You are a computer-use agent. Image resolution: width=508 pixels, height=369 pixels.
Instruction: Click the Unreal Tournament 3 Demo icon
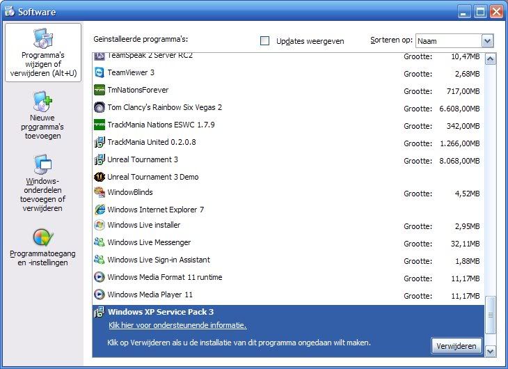pyautogui.click(x=100, y=177)
